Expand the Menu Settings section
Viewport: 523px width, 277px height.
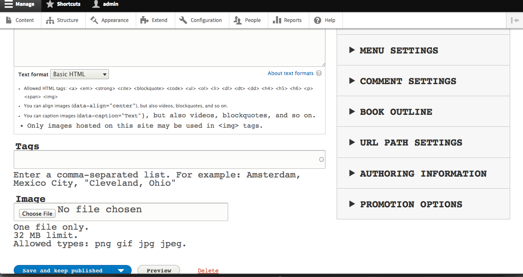tap(423, 50)
